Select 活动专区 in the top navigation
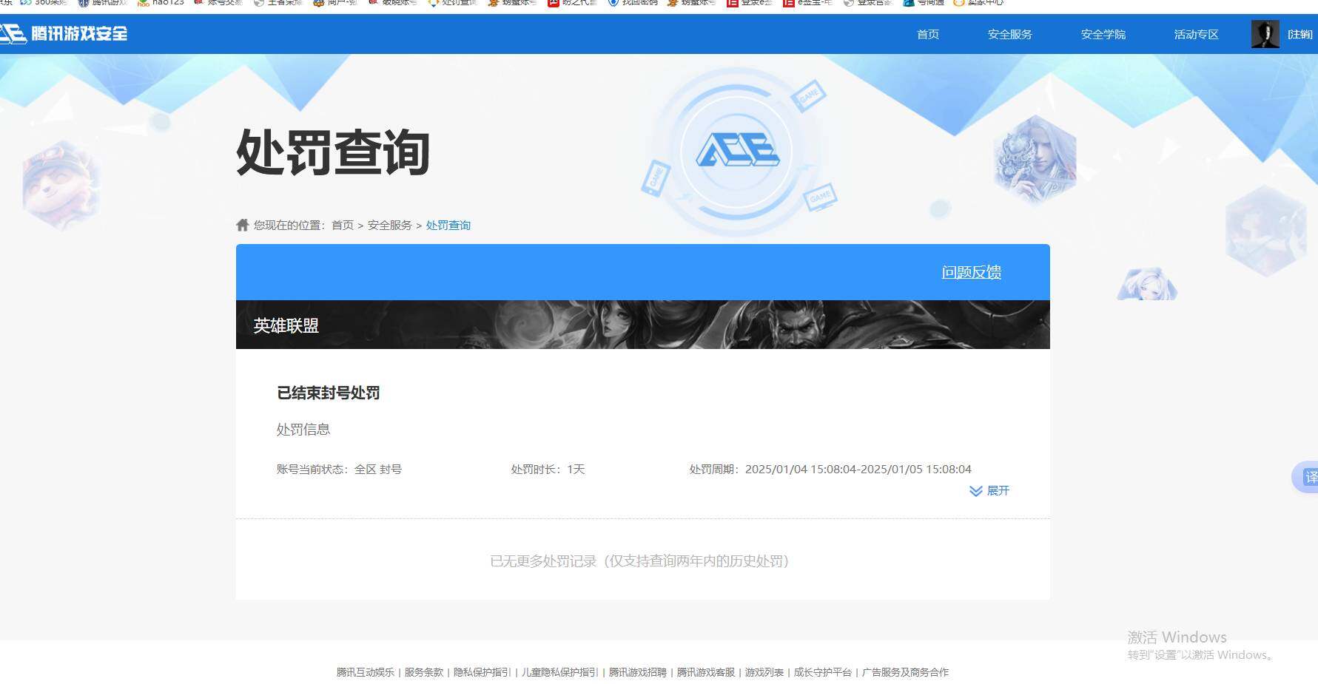 click(1195, 34)
